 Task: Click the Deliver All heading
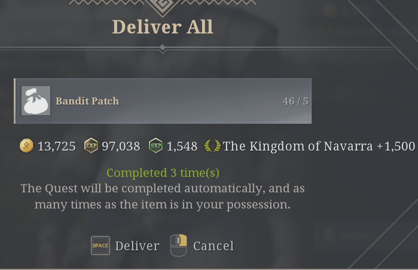point(163,27)
